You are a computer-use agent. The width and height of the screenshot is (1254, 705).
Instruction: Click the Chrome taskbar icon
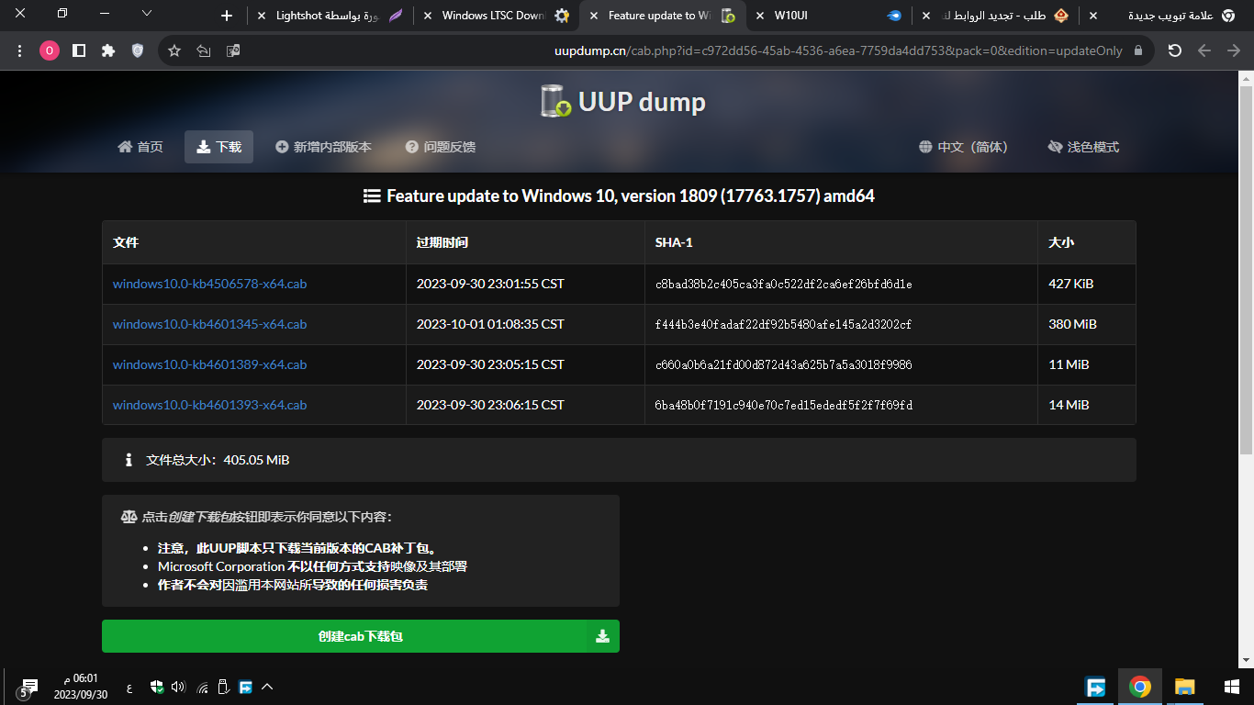coord(1140,687)
